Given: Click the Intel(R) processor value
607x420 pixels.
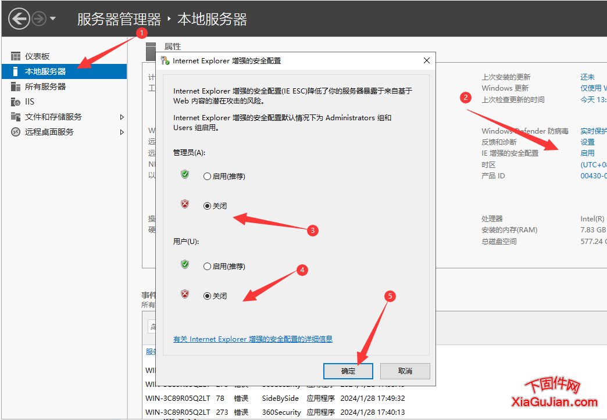Looking at the screenshot, I should [x=592, y=219].
